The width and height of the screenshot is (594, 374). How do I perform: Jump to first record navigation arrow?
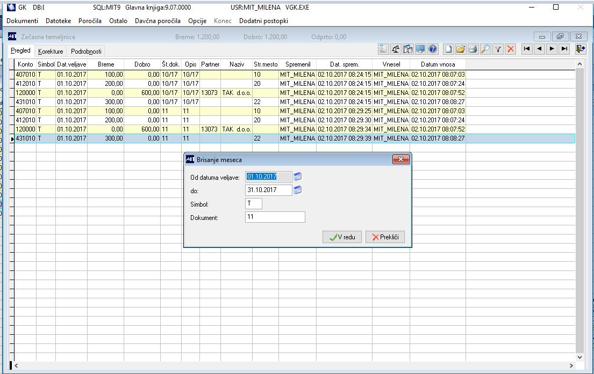point(527,49)
